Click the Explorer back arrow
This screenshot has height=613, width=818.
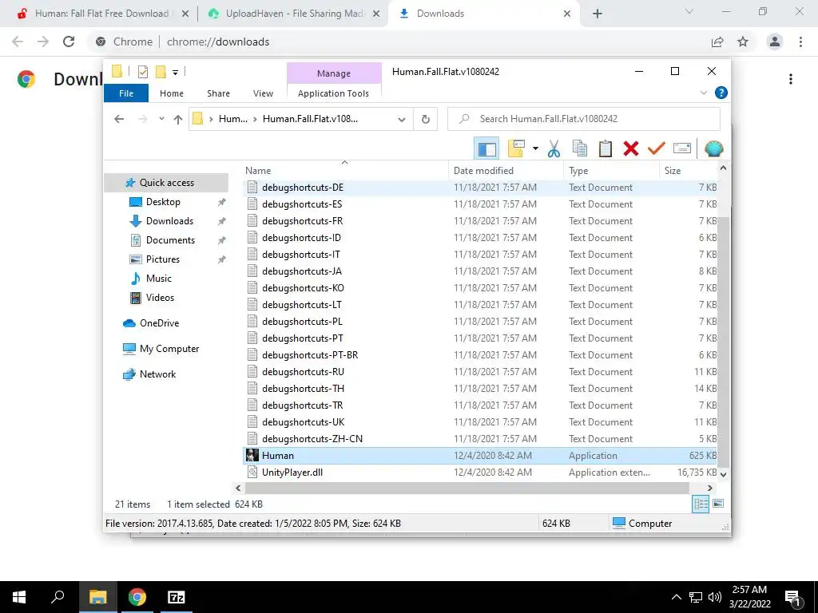pos(119,120)
